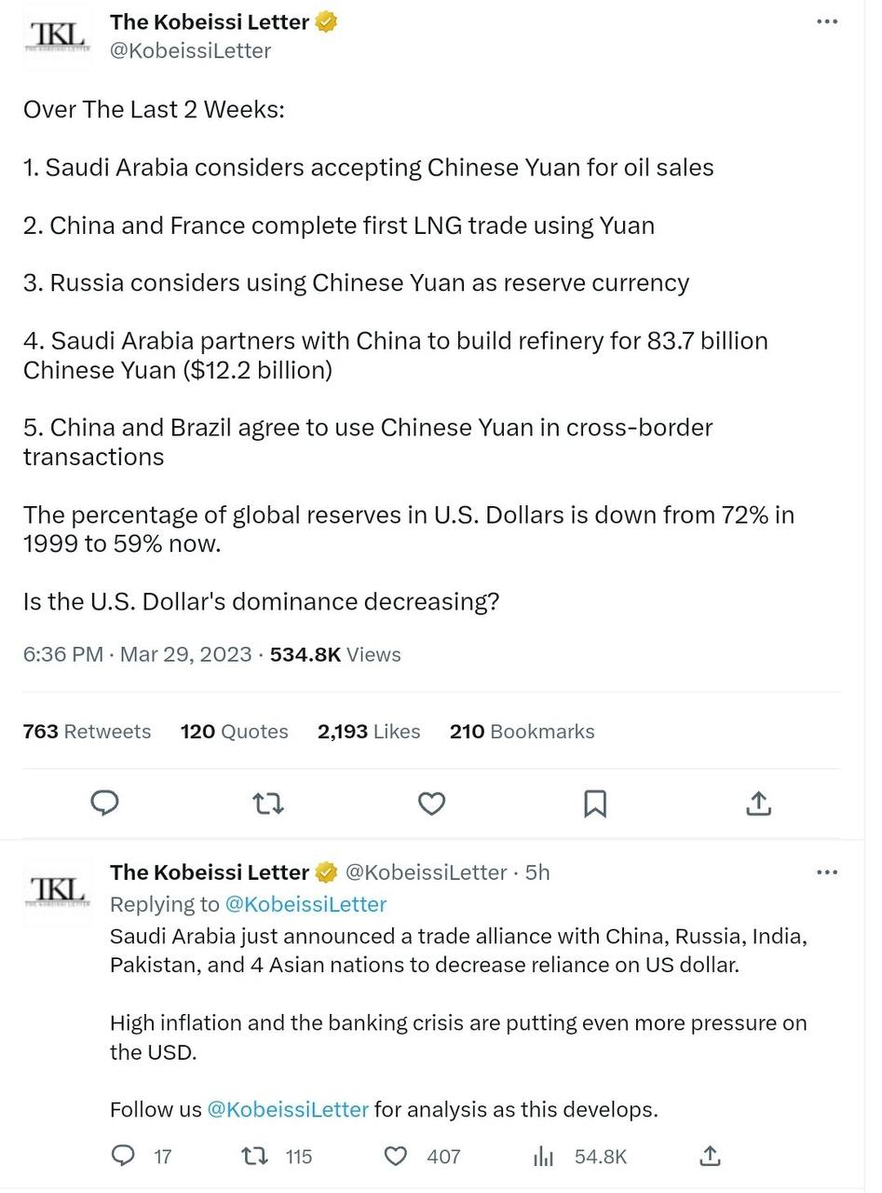Click @KobeissiLetter mention in Follow us line
Viewport: 882px width, 1193px height.
pos(288,1110)
